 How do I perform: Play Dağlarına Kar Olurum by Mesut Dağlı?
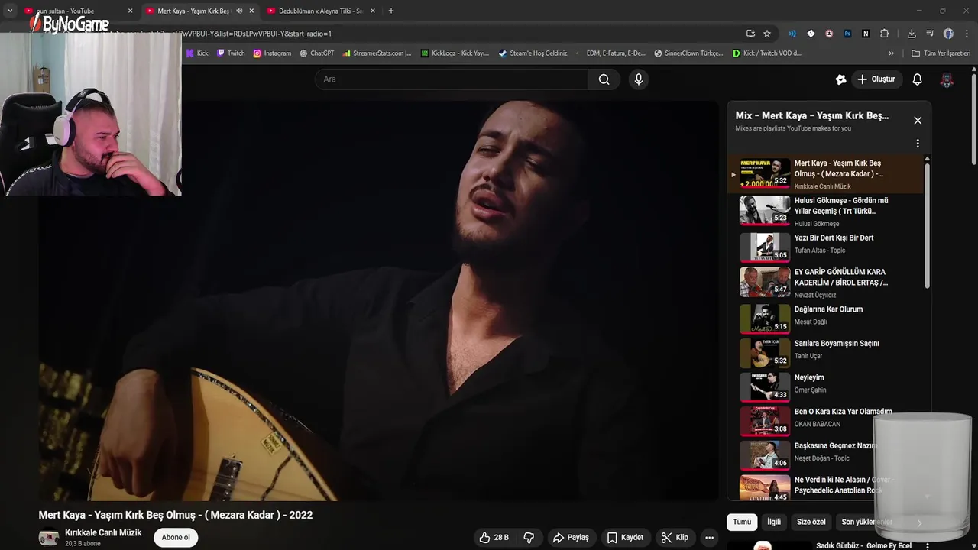click(827, 319)
